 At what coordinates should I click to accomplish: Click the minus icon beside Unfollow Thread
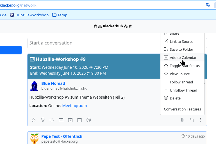tap(166, 90)
